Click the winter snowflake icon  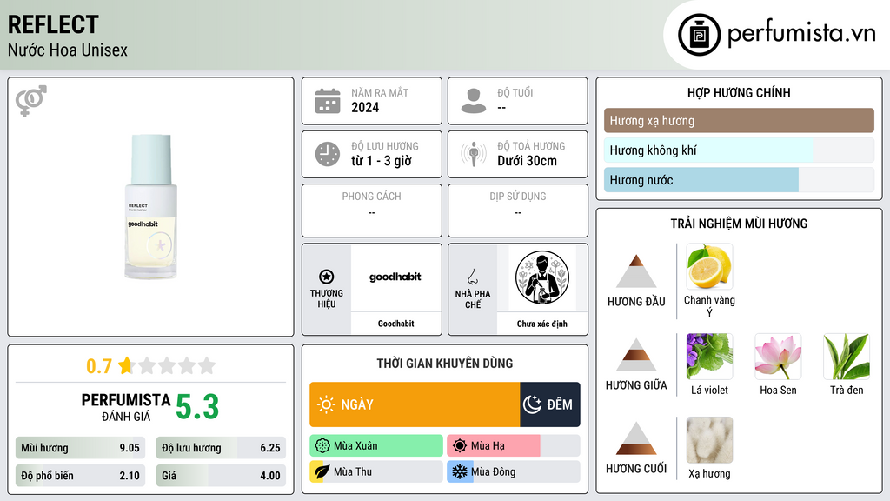(460, 471)
